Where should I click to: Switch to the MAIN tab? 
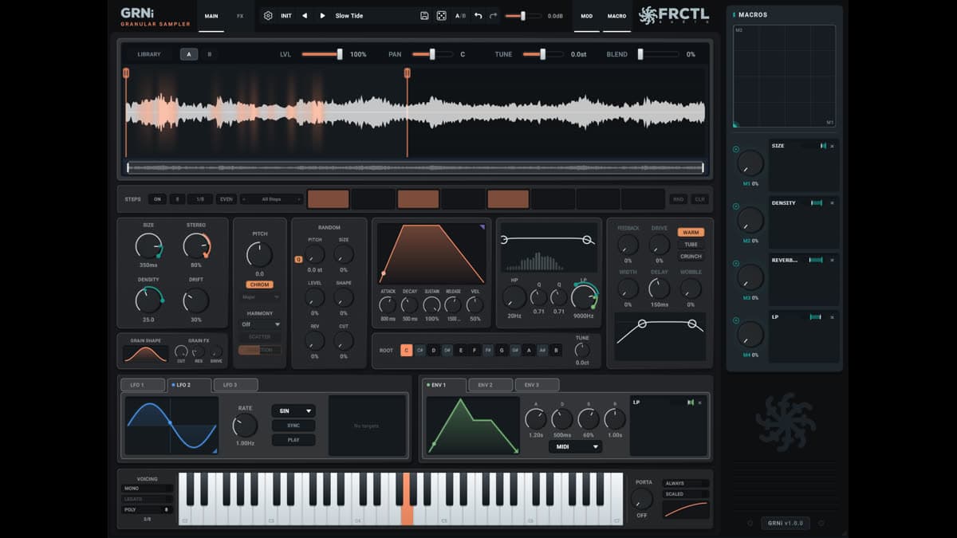tap(211, 16)
